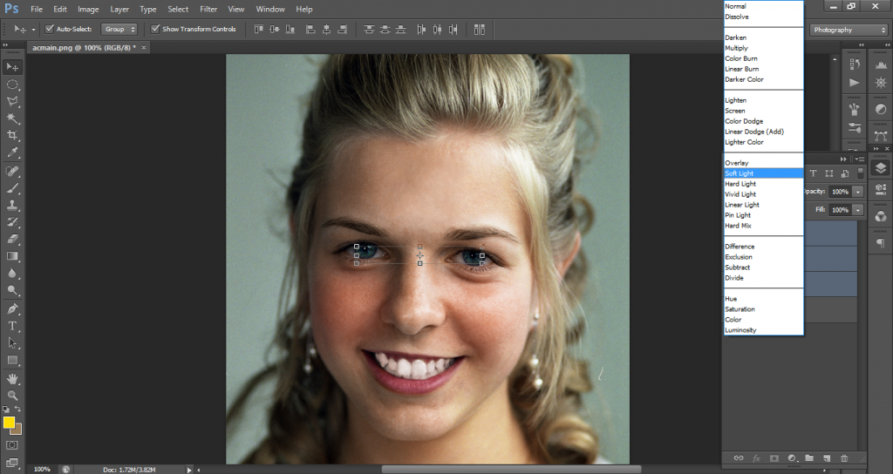Collapse the Layers panel double arrows
This screenshot has width=893, height=474.
click(x=843, y=159)
